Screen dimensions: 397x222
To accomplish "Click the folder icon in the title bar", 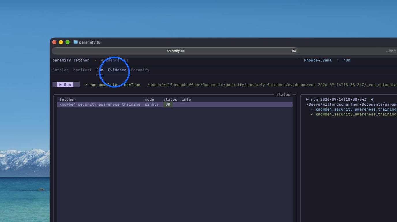I will tap(76, 42).
